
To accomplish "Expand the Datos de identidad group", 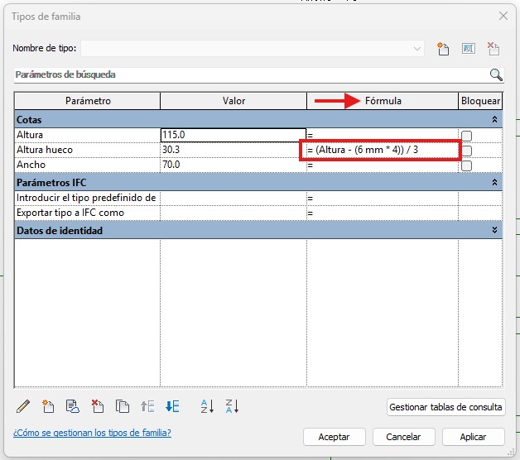I will 494,231.
